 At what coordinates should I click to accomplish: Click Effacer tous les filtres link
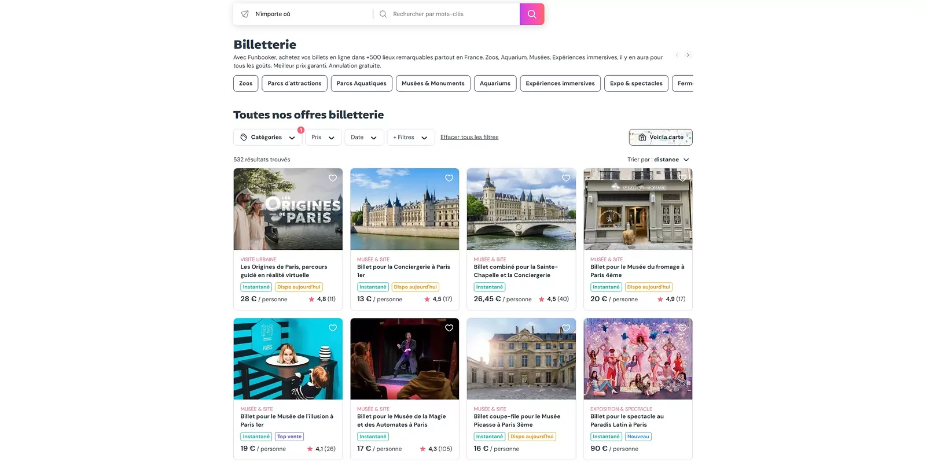click(x=469, y=137)
